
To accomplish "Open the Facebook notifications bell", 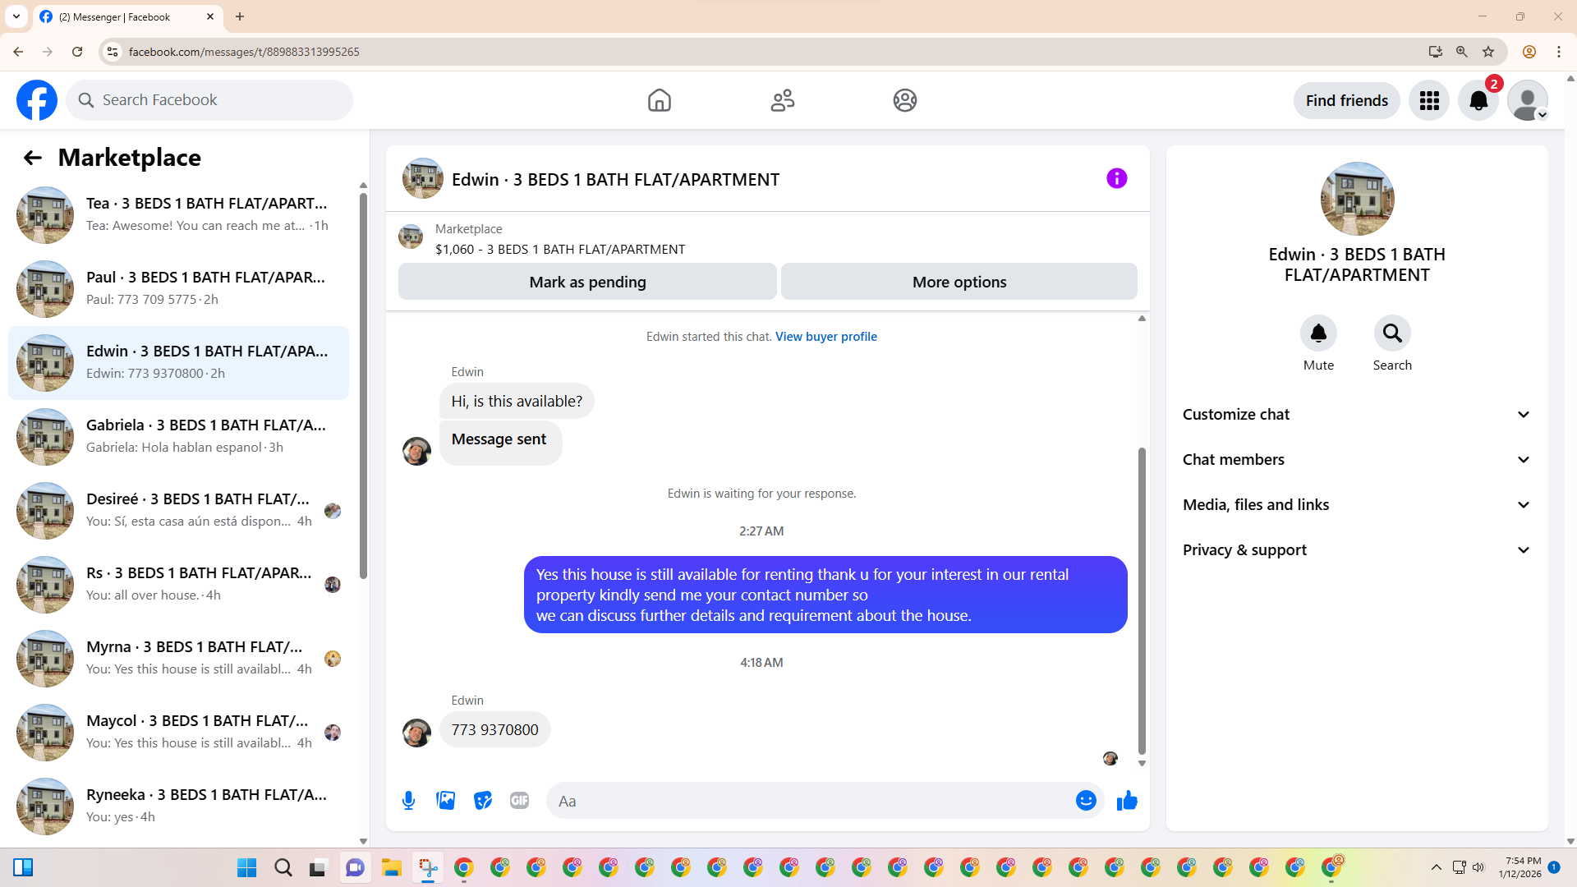I will pyautogui.click(x=1478, y=100).
